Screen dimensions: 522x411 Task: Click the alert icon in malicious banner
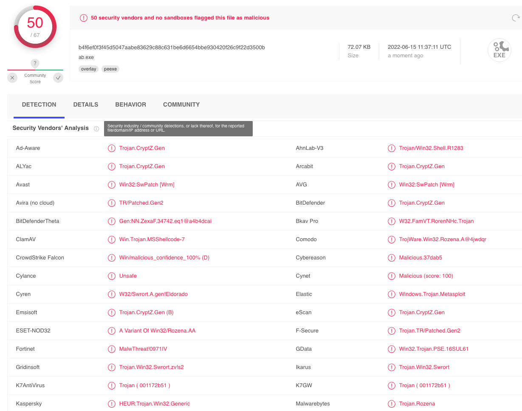(x=83, y=18)
